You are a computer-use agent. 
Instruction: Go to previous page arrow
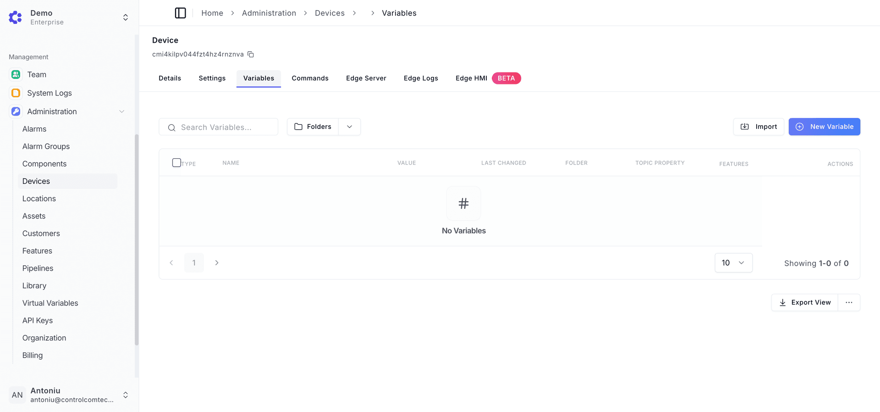click(x=171, y=263)
